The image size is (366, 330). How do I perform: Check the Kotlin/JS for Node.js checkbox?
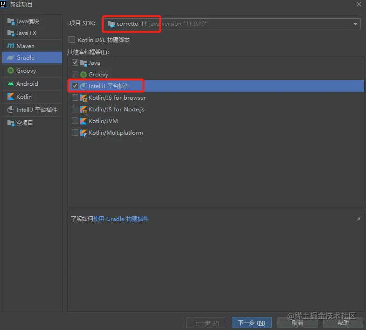(75, 109)
